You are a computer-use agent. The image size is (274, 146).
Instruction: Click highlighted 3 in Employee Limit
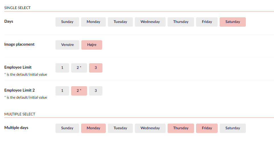click(96, 68)
